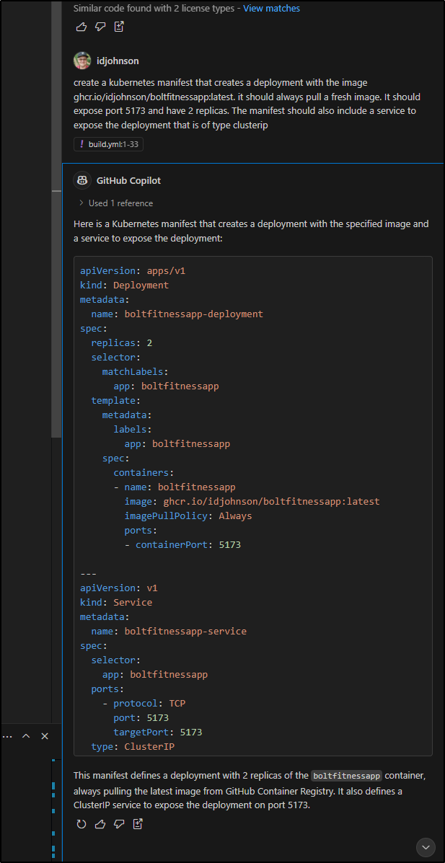Viewport: 445px width, 863px height.
Task: Thumbs down the response under the license notice
Action: pyautogui.click(x=100, y=27)
